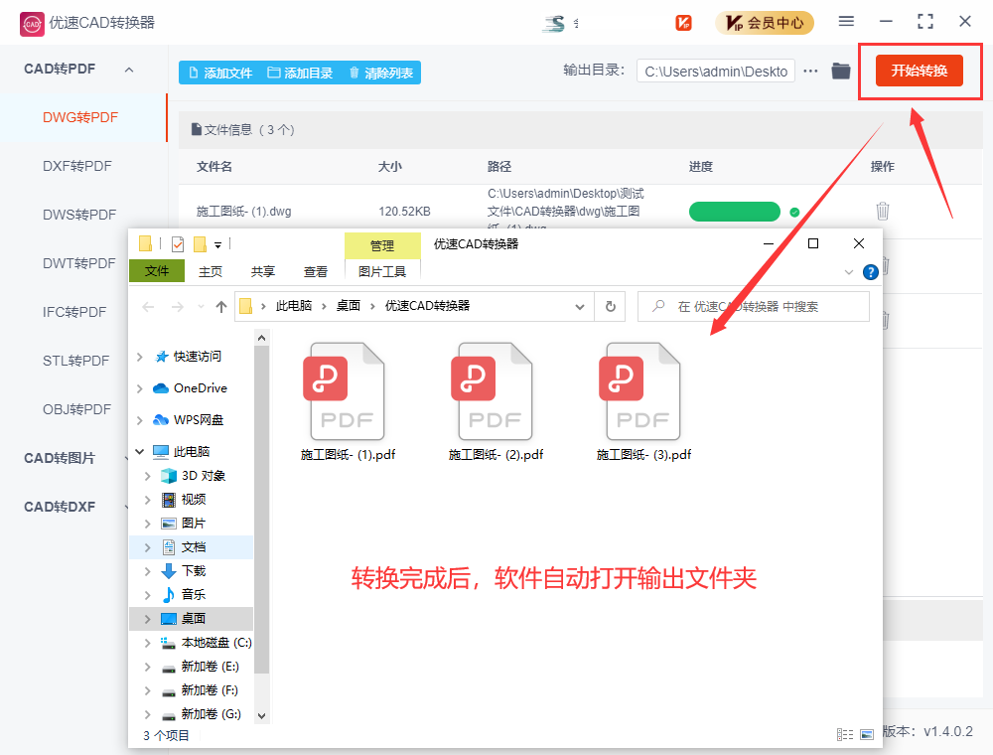This screenshot has height=755, width=993.
Task: Open output folder via folder icon
Action: point(841,71)
